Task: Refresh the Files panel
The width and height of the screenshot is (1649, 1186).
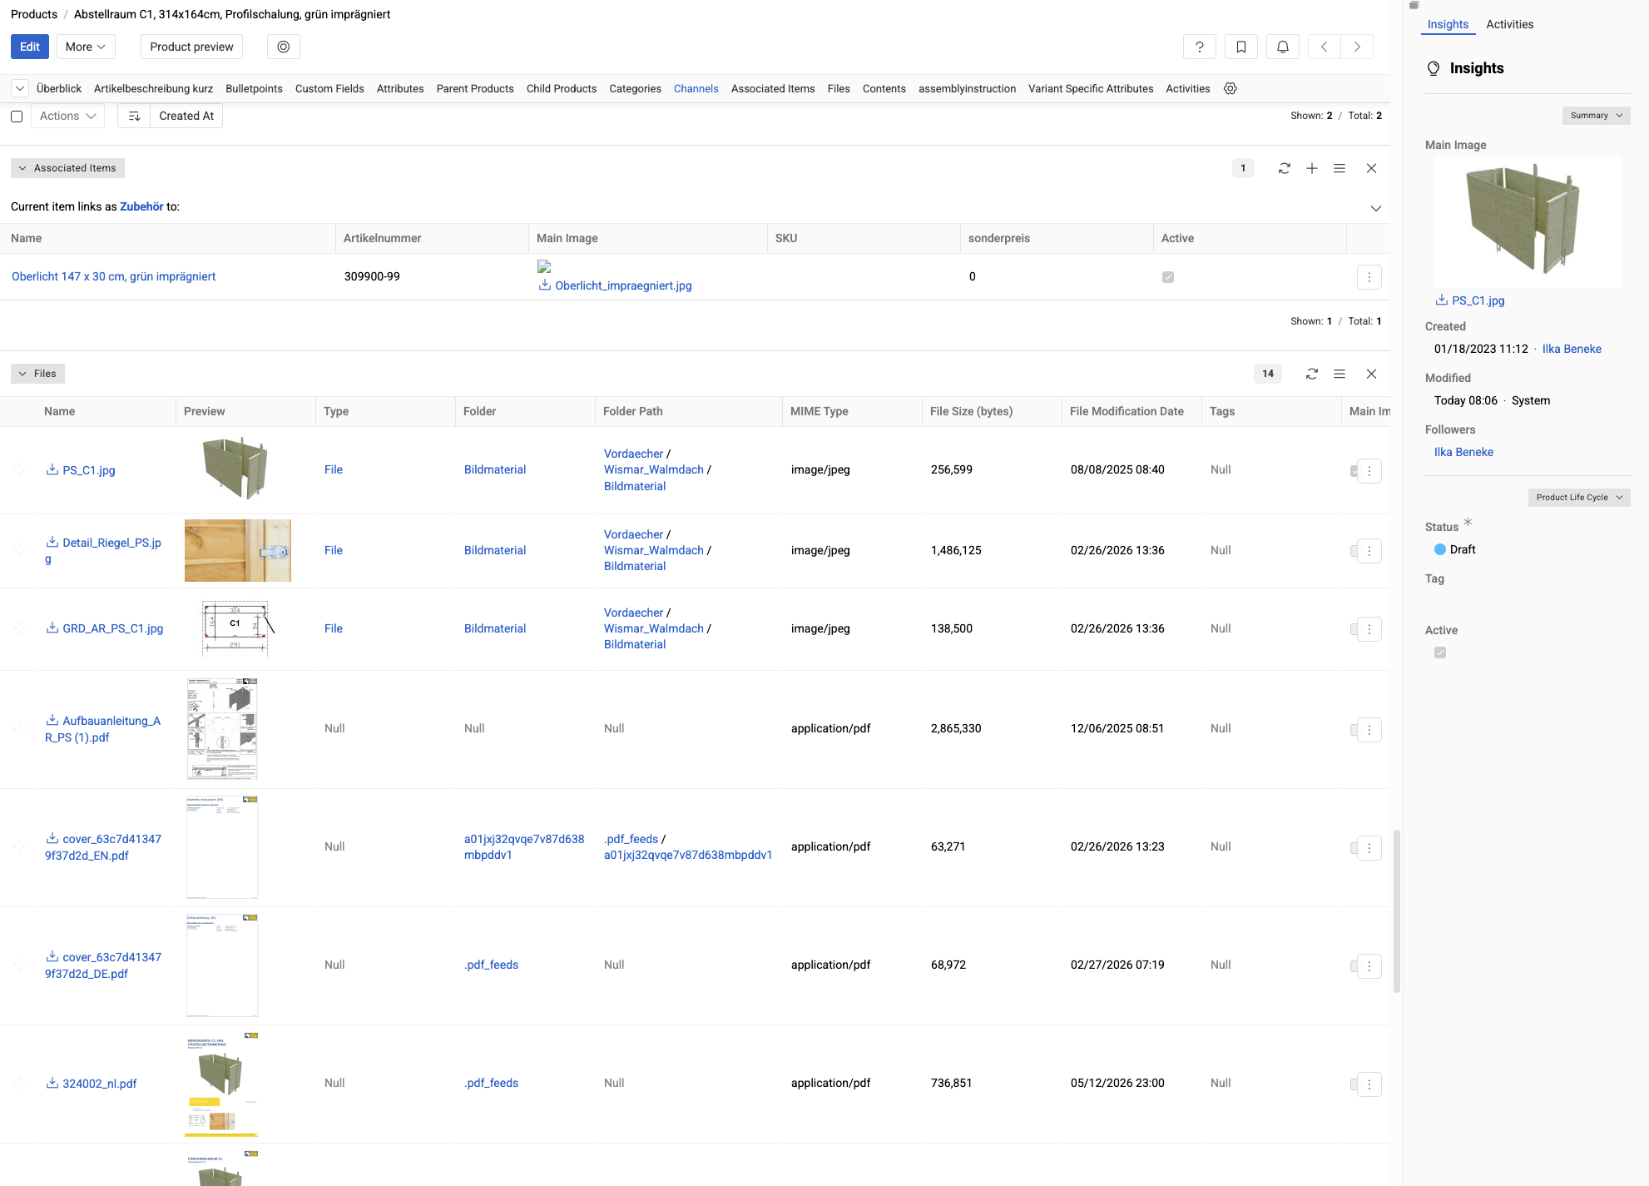Action: [x=1312, y=374]
